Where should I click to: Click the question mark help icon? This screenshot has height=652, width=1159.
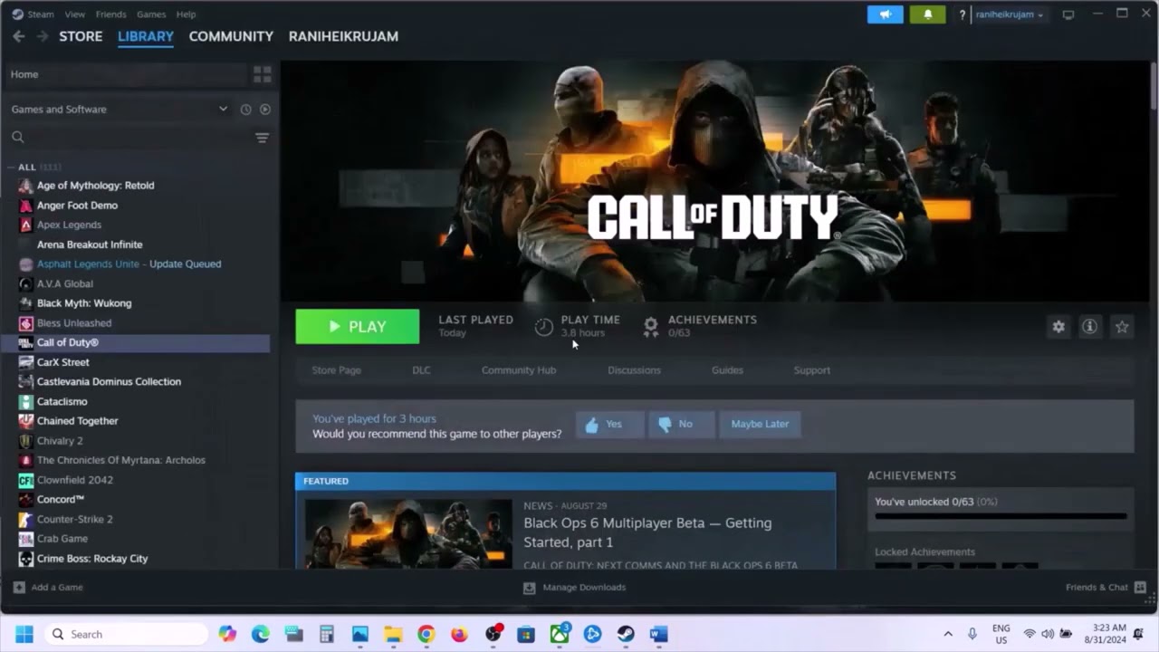tap(963, 14)
